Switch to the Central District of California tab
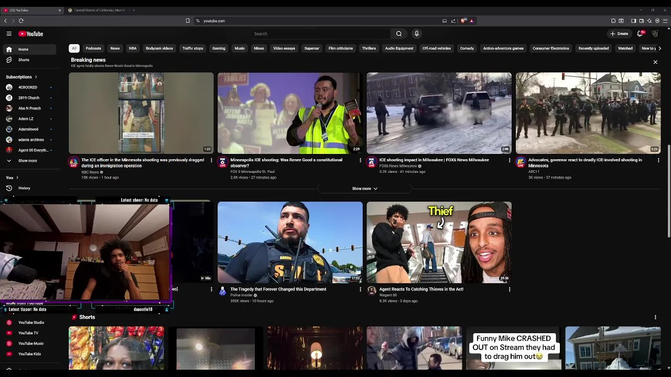Viewport: 671px width, 377px height. (x=98, y=10)
